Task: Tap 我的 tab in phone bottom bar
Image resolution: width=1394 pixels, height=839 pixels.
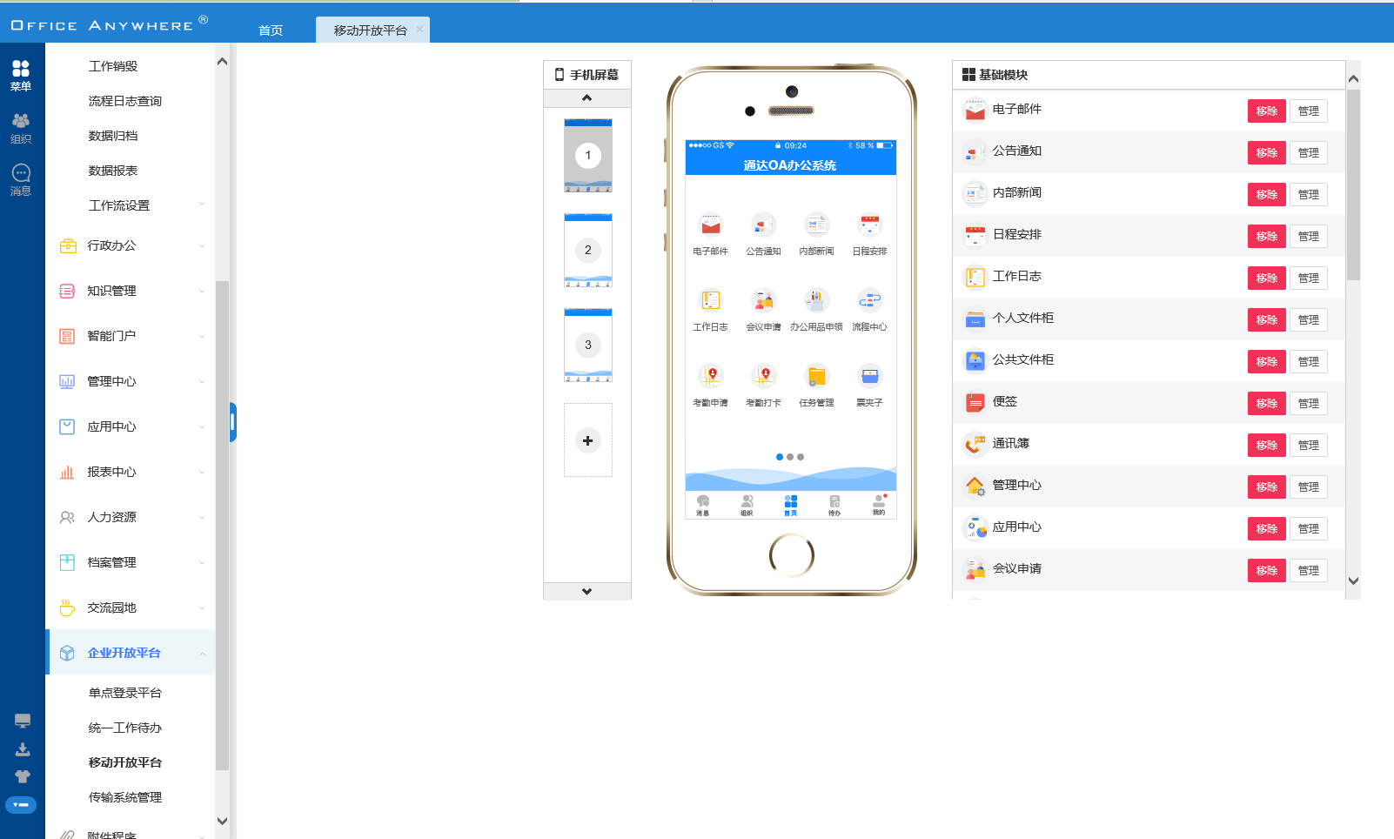Action: pyautogui.click(x=879, y=506)
